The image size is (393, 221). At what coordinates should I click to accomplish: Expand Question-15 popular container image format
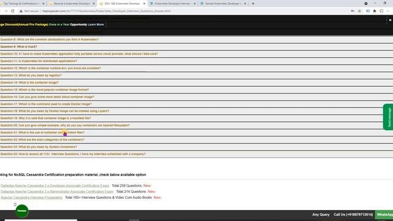pos(196,90)
